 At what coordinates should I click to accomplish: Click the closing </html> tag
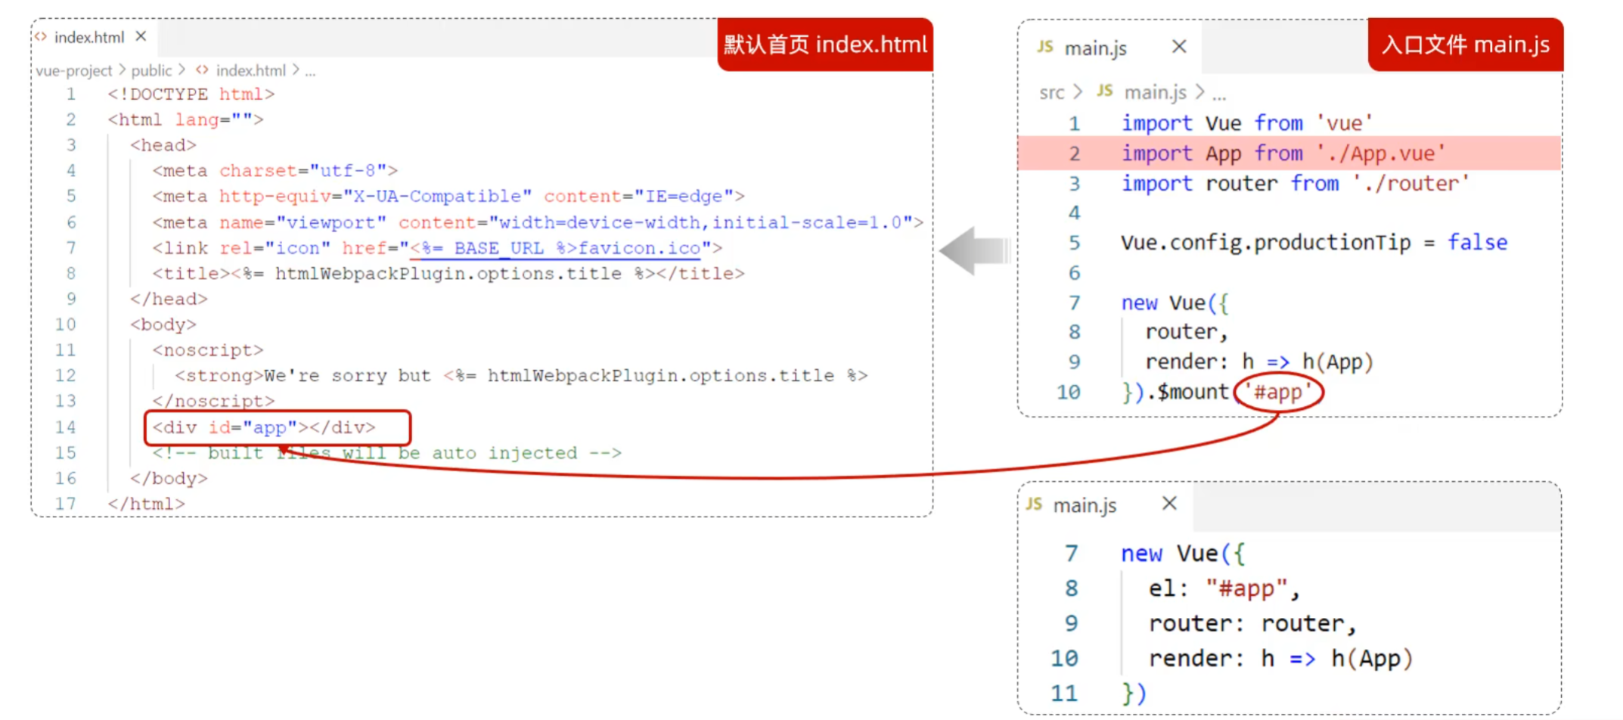pos(146,504)
